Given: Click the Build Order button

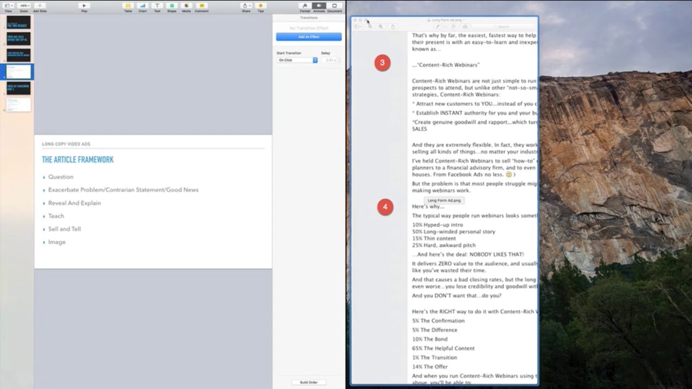Looking at the screenshot, I should pos(309,382).
